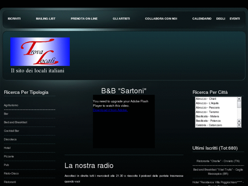This screenshot has width=248, height=186.
Task: Follow the Download it from Adobe link
Action: click(110, 110)
